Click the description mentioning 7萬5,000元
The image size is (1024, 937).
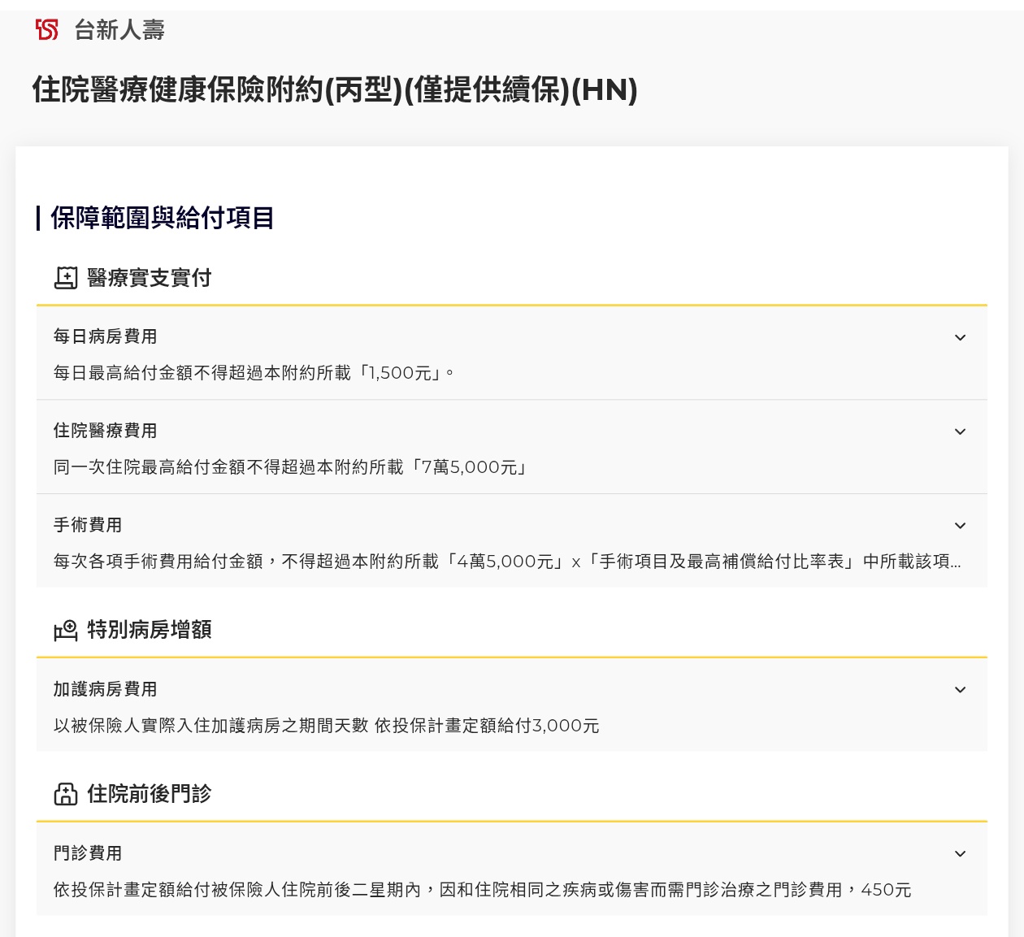coord(291,467)
